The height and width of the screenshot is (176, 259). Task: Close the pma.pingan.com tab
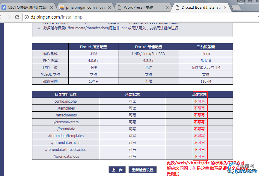tap(109, 7)
